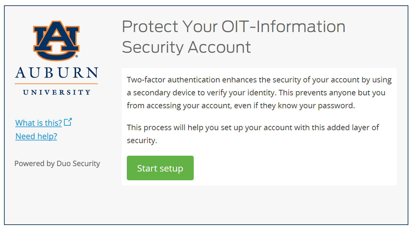Click the UNIVERSITY text below the wordmark
The image size is (413, 229).
point(57,92)
